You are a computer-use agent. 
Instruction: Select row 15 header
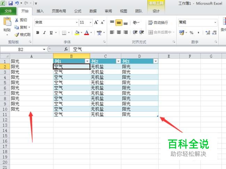click(x=5, y=136)
